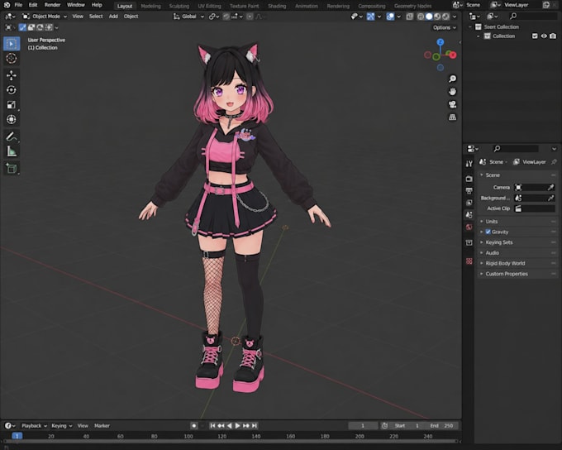The width and height of the screenshot is (562, 450).
Task: Toggle Collection exclude checkbox in outliner
Action: (535, 36)
